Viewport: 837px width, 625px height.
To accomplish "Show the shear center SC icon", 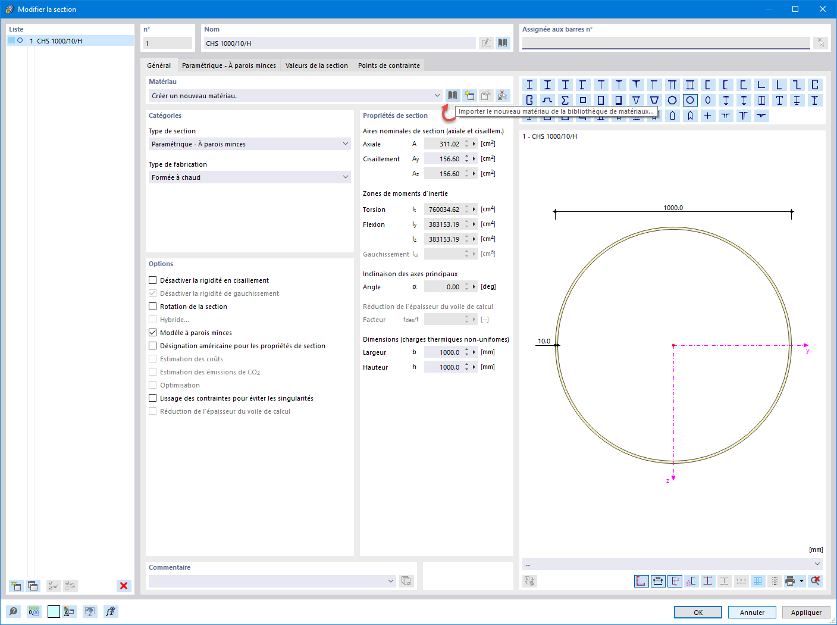I will (x=691, y=581).
